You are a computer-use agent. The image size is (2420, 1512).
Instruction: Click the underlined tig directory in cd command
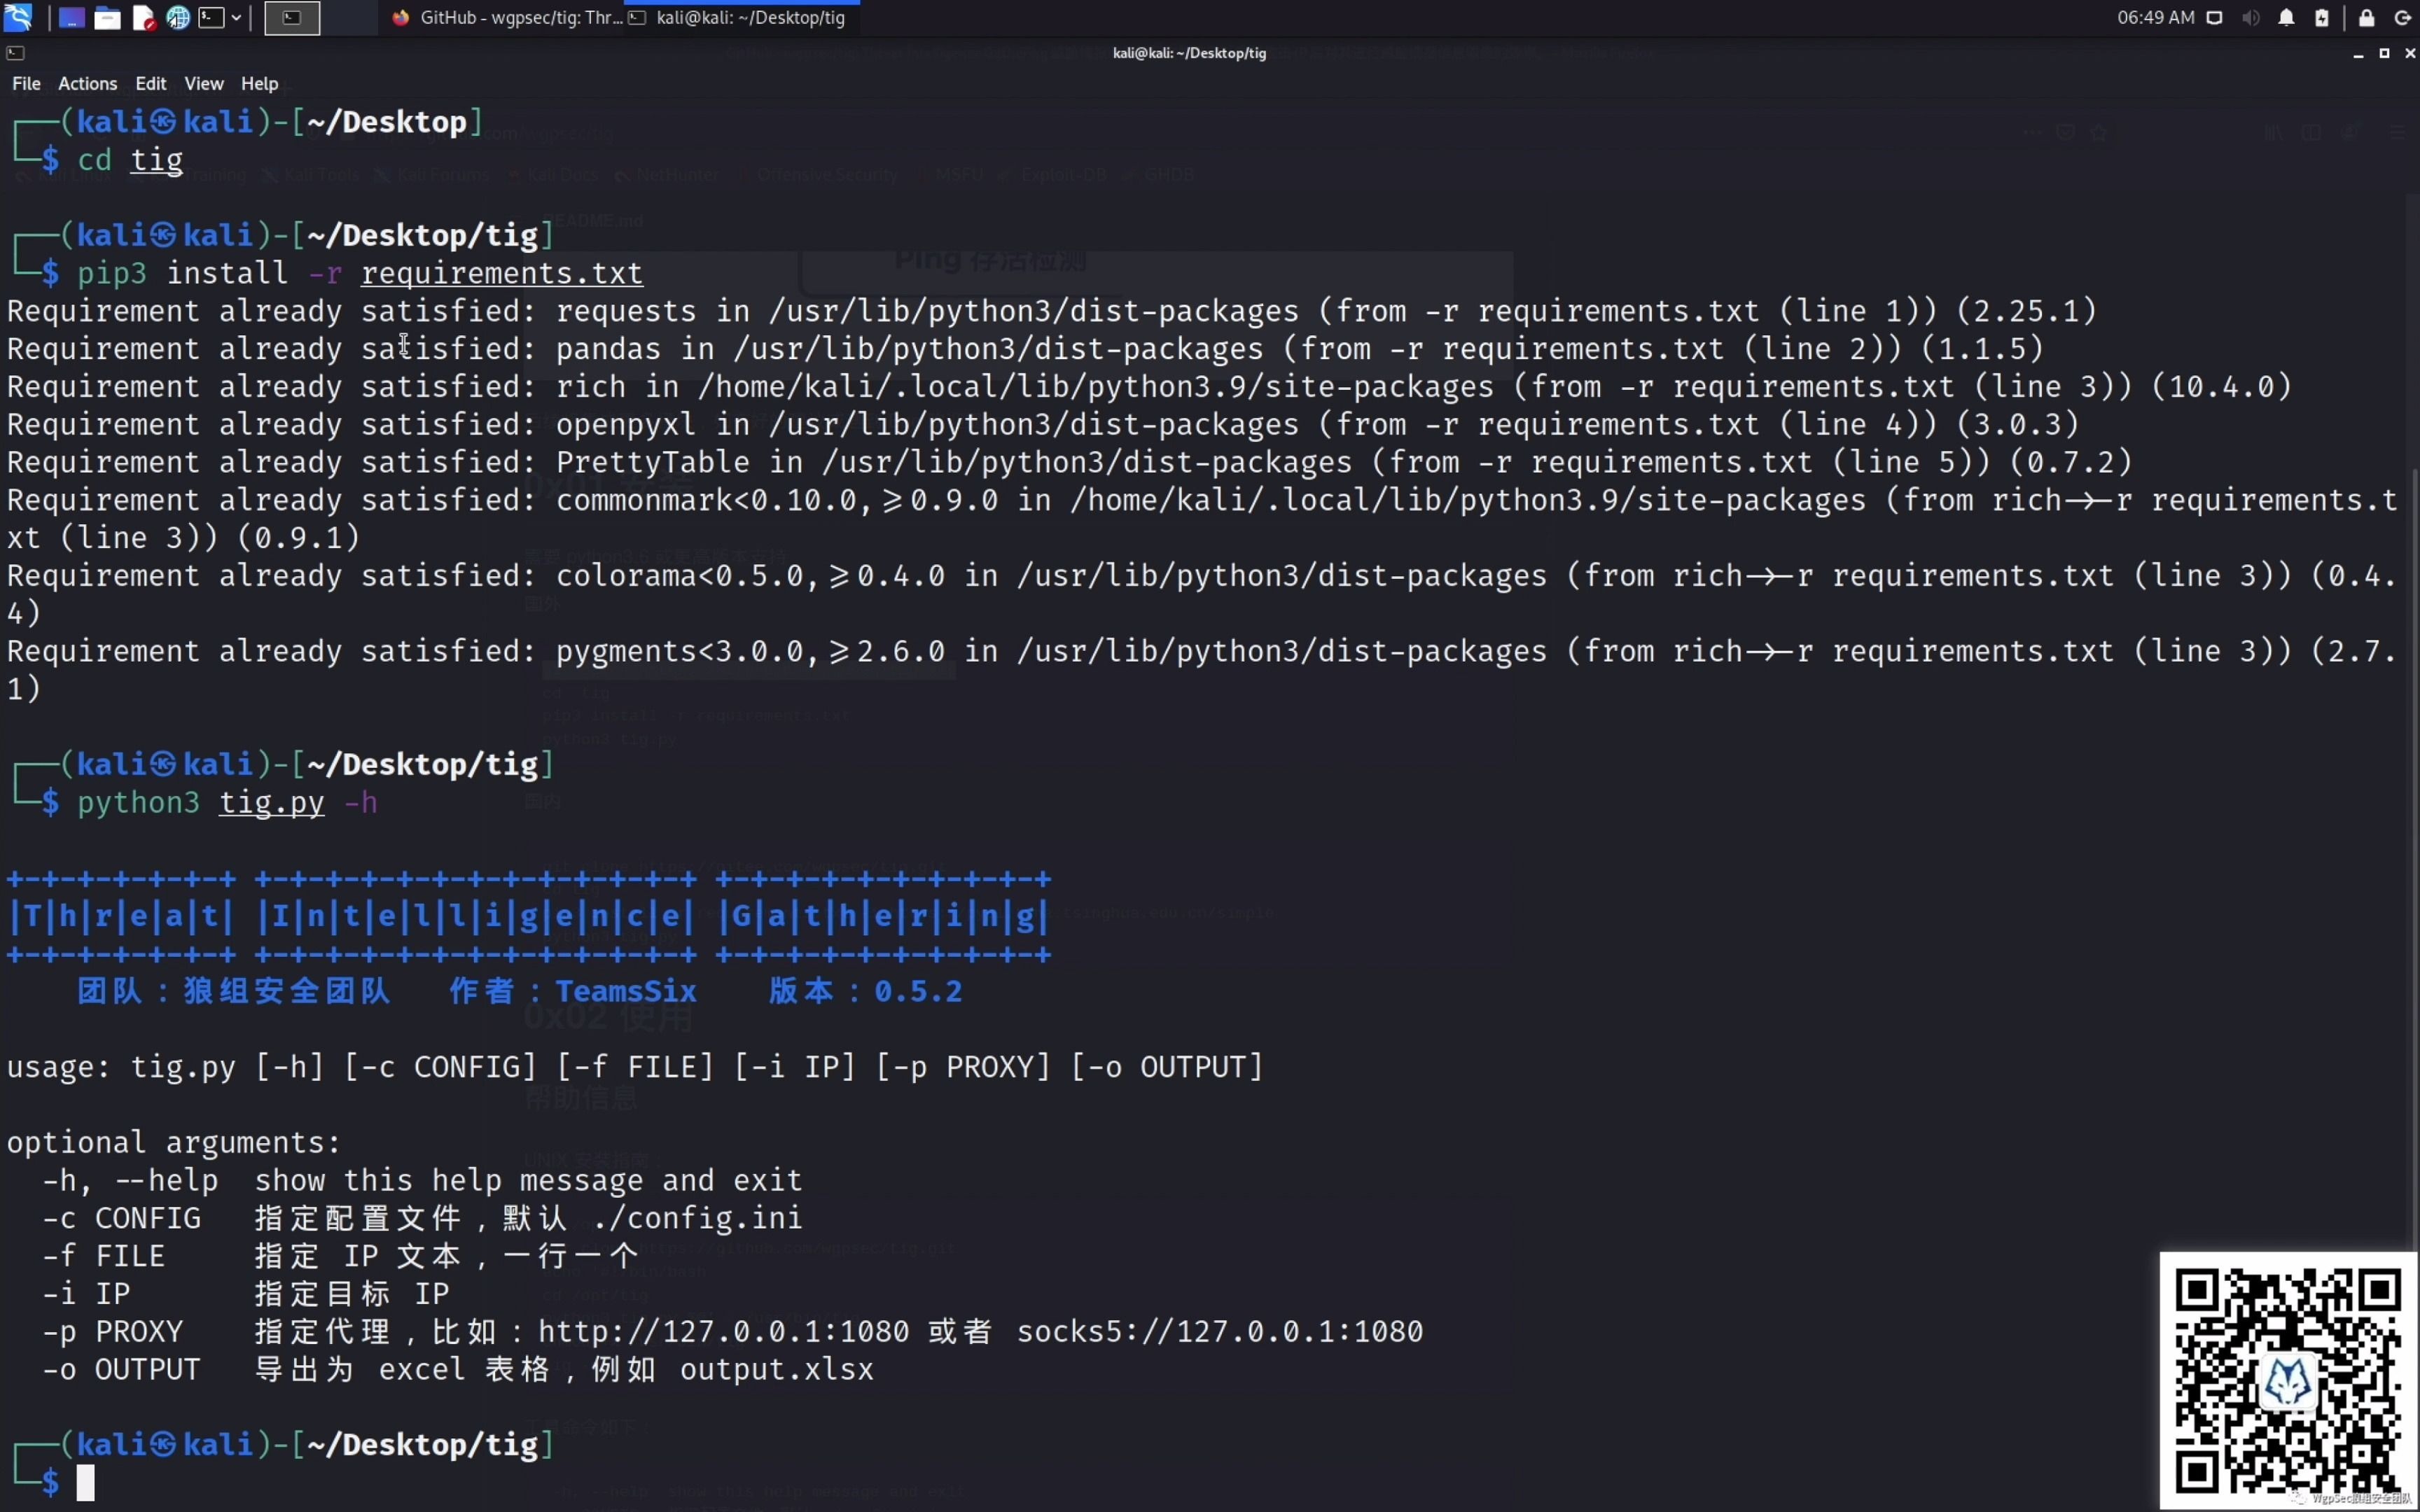click(x=157, y=160)
